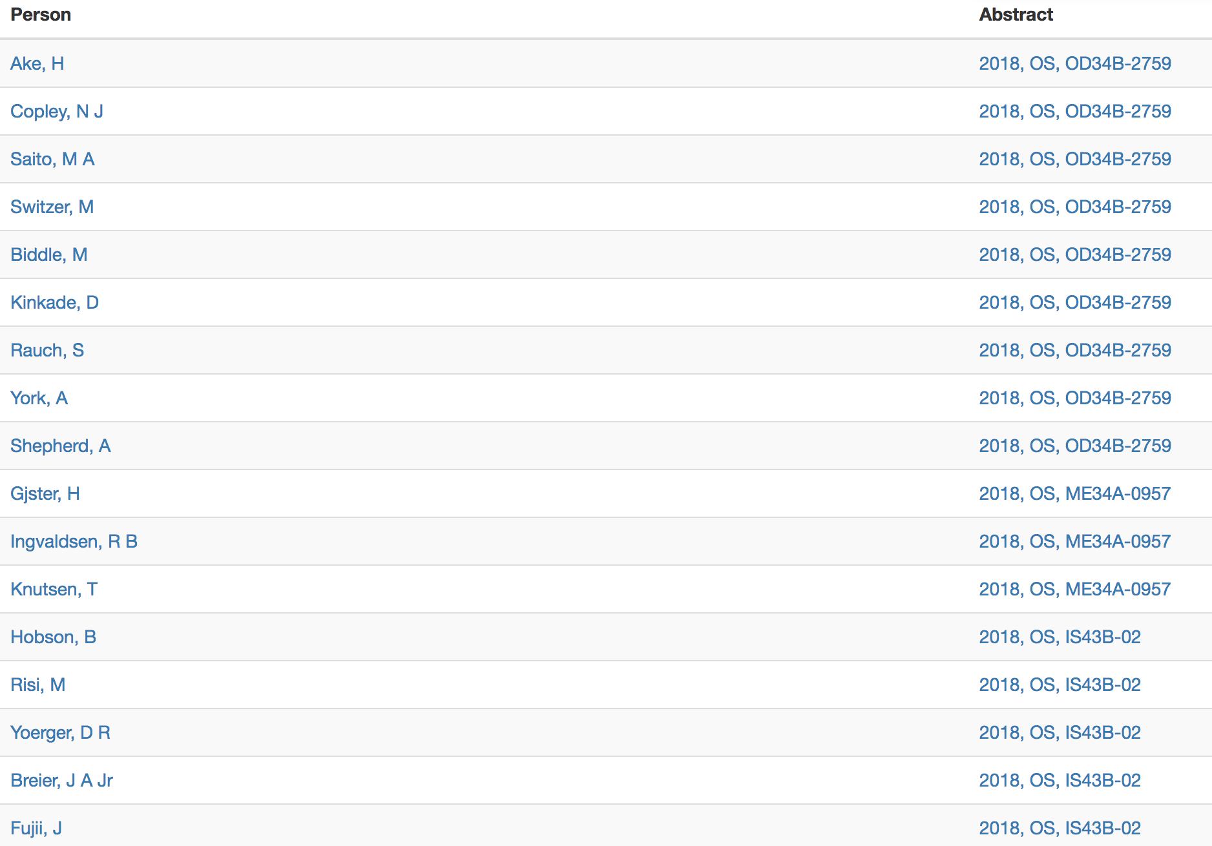This screenshot has height=846, width=1212.
Task: Open the Rauch, S person link
Action: pos(47,350)
